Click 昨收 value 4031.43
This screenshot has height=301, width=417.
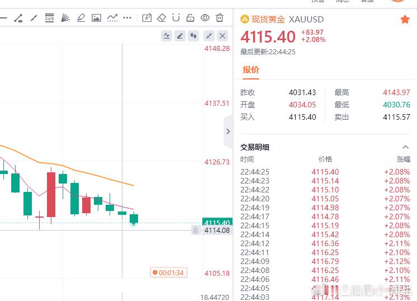tap(302, 92)
